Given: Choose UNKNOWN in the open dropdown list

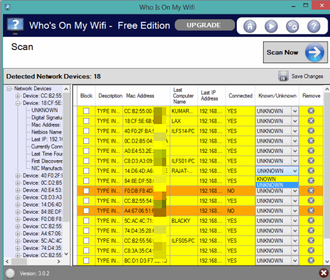Looking at the screenshot, I should coord(277,185).
